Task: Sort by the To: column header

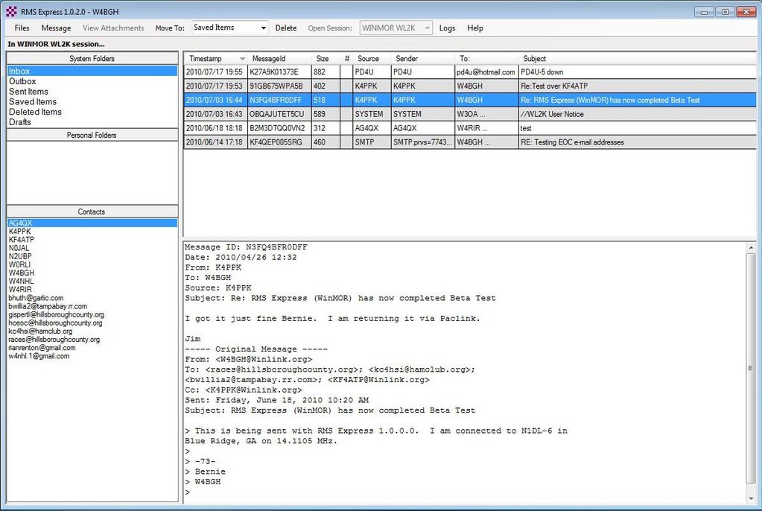Action: (x=487, y=58)
